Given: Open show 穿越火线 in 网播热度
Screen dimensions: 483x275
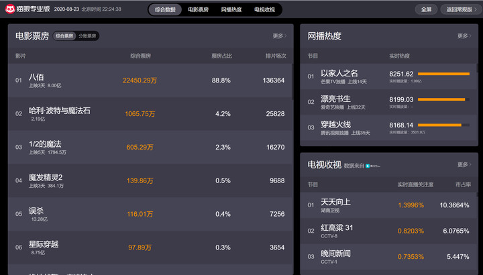Looking at the screenshot, I should coord(388,127).
